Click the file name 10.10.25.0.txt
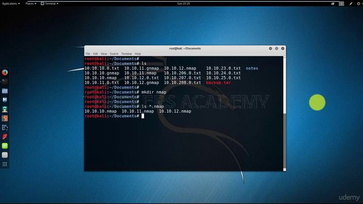Image resolution: width=363 pixels, height=204 pixels. pos(223,78)
